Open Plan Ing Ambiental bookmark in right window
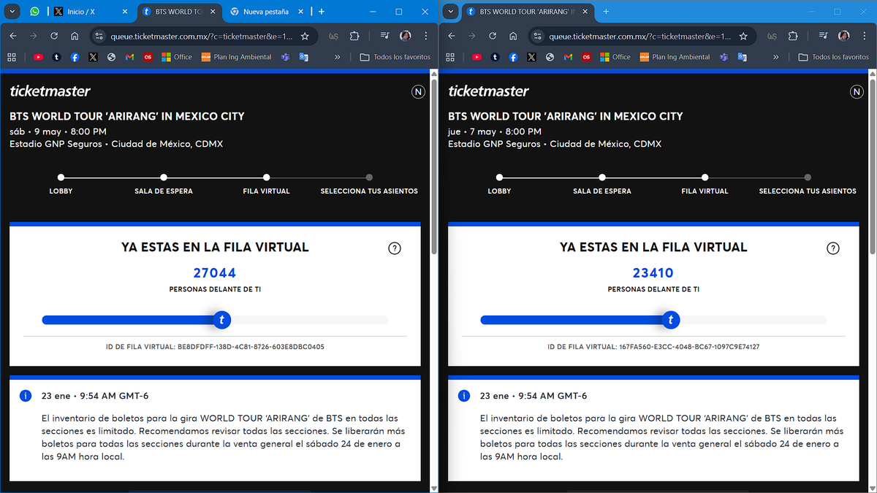The height and width of the screenshot is (493, 877). tap(675, 57)
